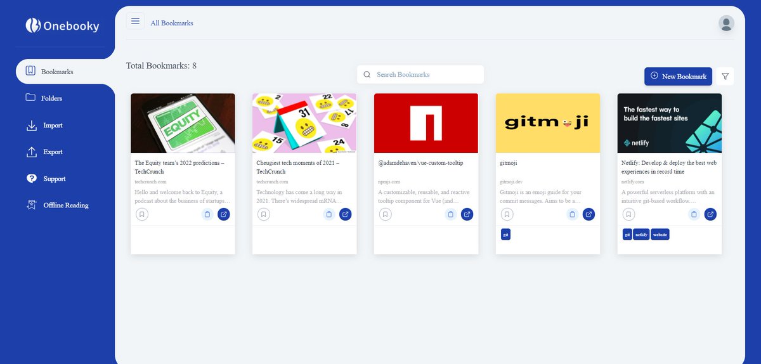Click 'npmjs.com' domain text
This screenshot has width=761, height=364.
point(389,182)
